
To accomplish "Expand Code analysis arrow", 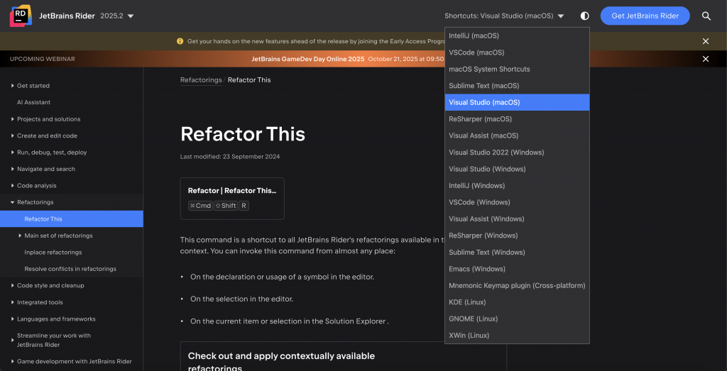I will pos(13,186).
